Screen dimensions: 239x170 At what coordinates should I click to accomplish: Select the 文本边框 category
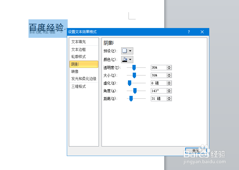[84, 49]
